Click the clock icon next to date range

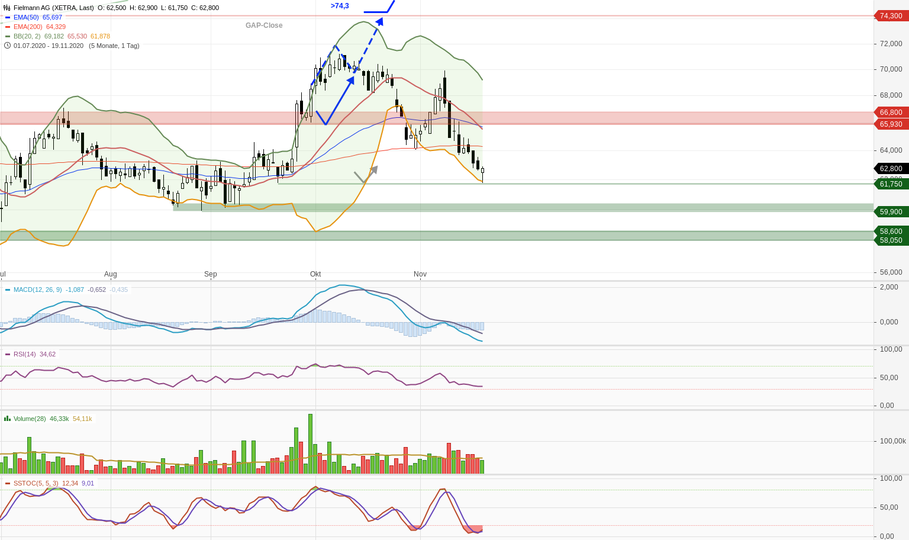point(7,46)
